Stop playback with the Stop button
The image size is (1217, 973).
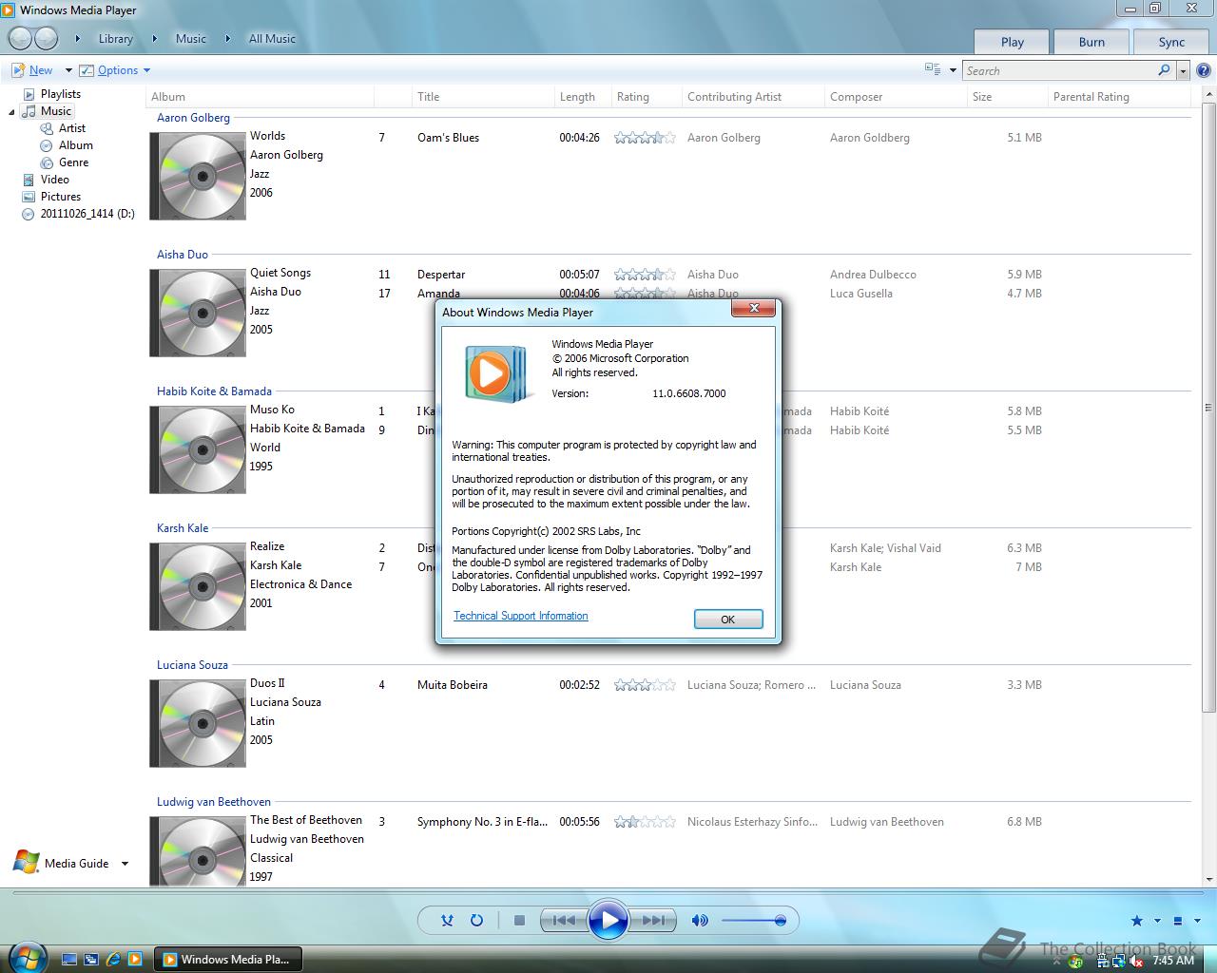click(x=519, y=920)
